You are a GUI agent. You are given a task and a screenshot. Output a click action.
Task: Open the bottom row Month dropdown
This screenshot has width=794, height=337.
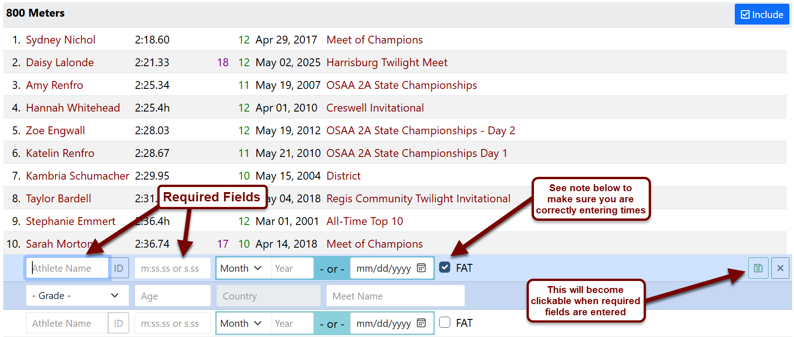coord(243,323)
